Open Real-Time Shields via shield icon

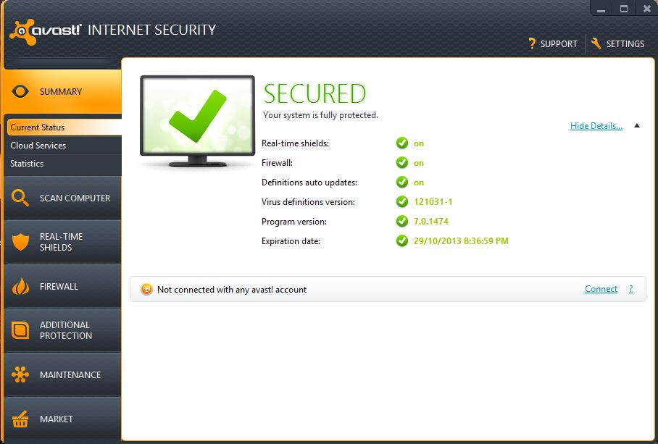pos(20,242)
